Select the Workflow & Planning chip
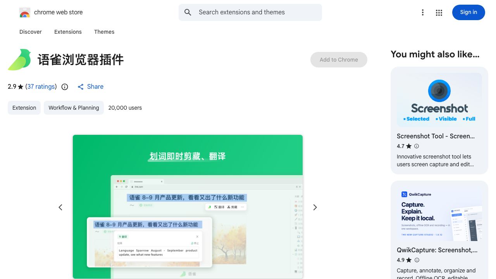Screen dimensions: 496x279 (x=74, y=108)
